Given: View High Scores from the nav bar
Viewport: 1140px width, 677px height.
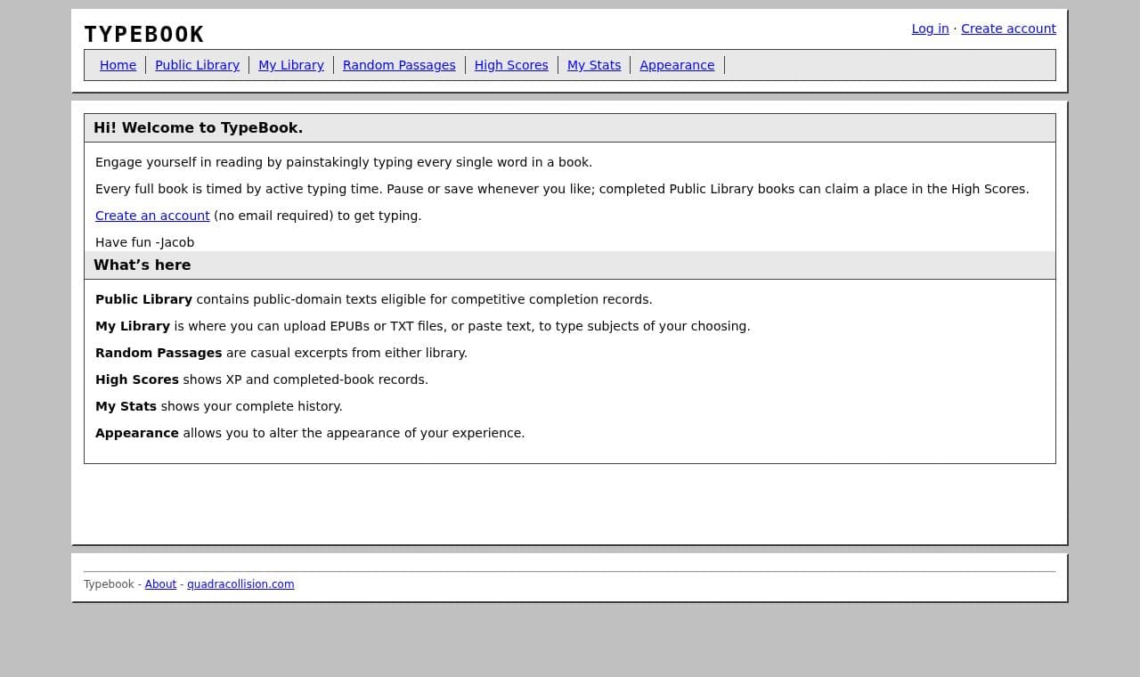Looking at the screenshot, I should point(511,65).
